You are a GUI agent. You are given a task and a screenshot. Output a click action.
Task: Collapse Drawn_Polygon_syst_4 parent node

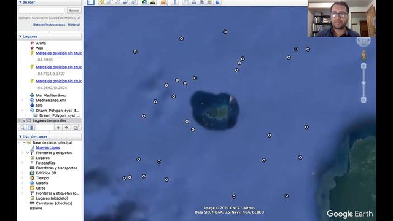tap(23, 110)
